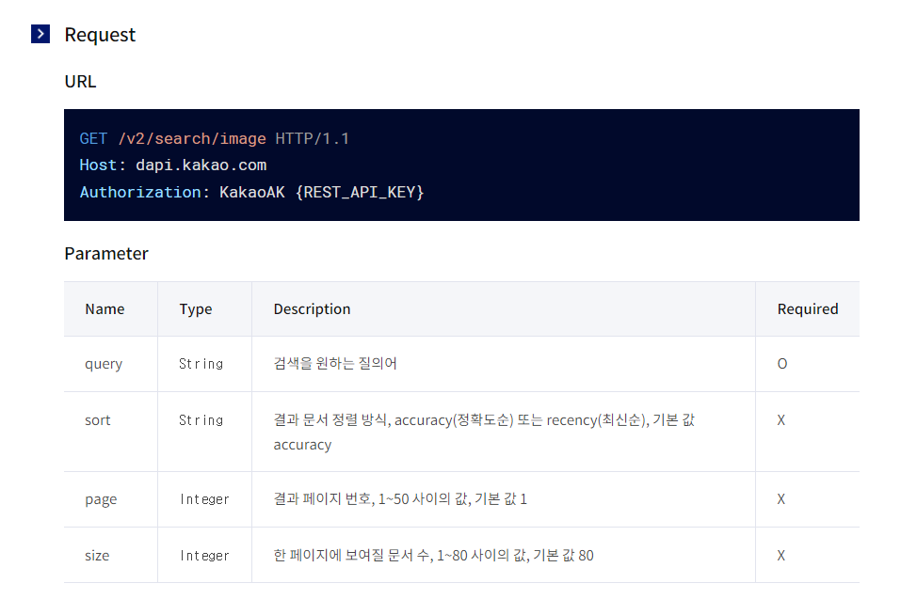Select dapi.kakao.com host value

[x=201, y=166]
